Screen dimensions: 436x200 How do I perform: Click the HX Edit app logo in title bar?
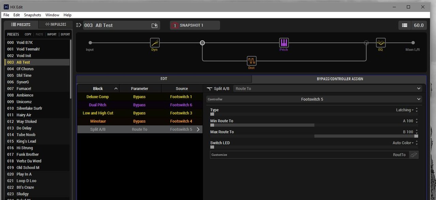click(x=6, y=7)
